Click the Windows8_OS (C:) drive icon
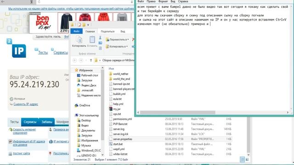The image size is (294, 165). (x=79, y=150)
